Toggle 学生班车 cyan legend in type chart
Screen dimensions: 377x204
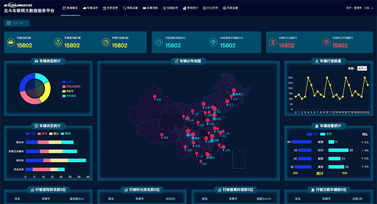(x=69, y=96)
